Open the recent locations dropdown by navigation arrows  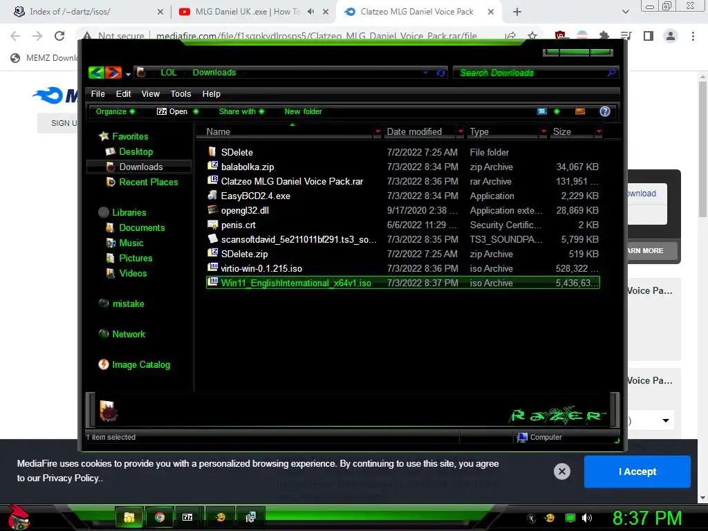(128, 73)
